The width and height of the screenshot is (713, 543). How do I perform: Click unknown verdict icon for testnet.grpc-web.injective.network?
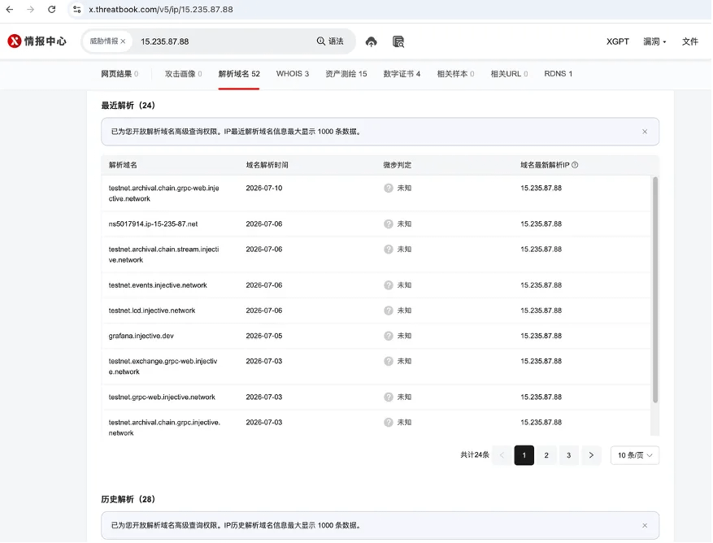tap(389, 397)
